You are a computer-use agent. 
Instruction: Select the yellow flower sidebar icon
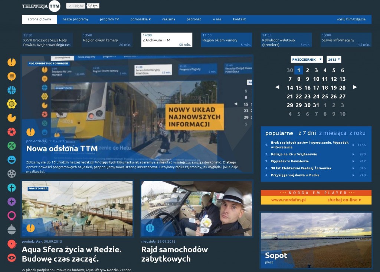[x=12, y=104]
